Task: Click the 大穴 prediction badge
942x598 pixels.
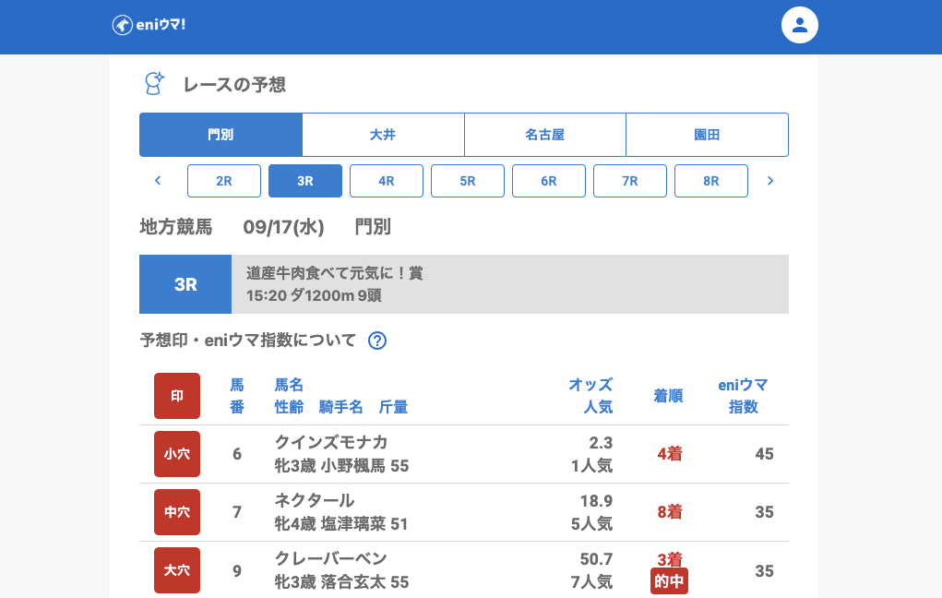Action: 176,570
